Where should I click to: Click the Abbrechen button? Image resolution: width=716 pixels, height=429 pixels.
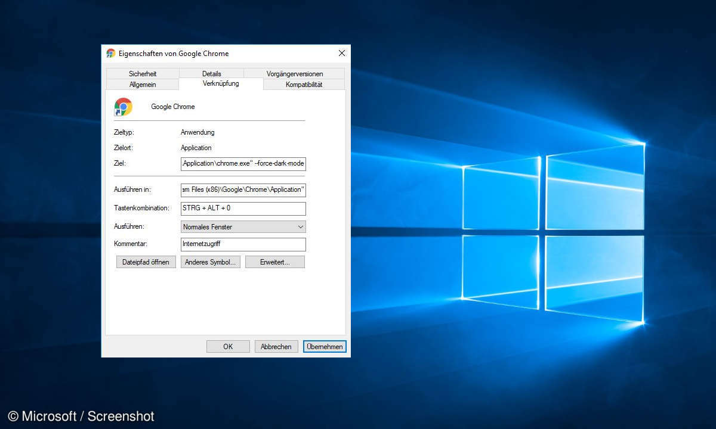click(x=276, y=346)
